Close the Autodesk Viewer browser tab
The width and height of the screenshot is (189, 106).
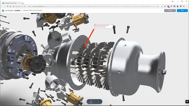pos(19,3)
